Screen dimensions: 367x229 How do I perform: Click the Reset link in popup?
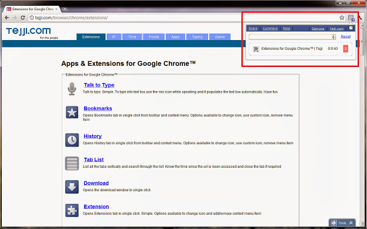tap(345, 37)
